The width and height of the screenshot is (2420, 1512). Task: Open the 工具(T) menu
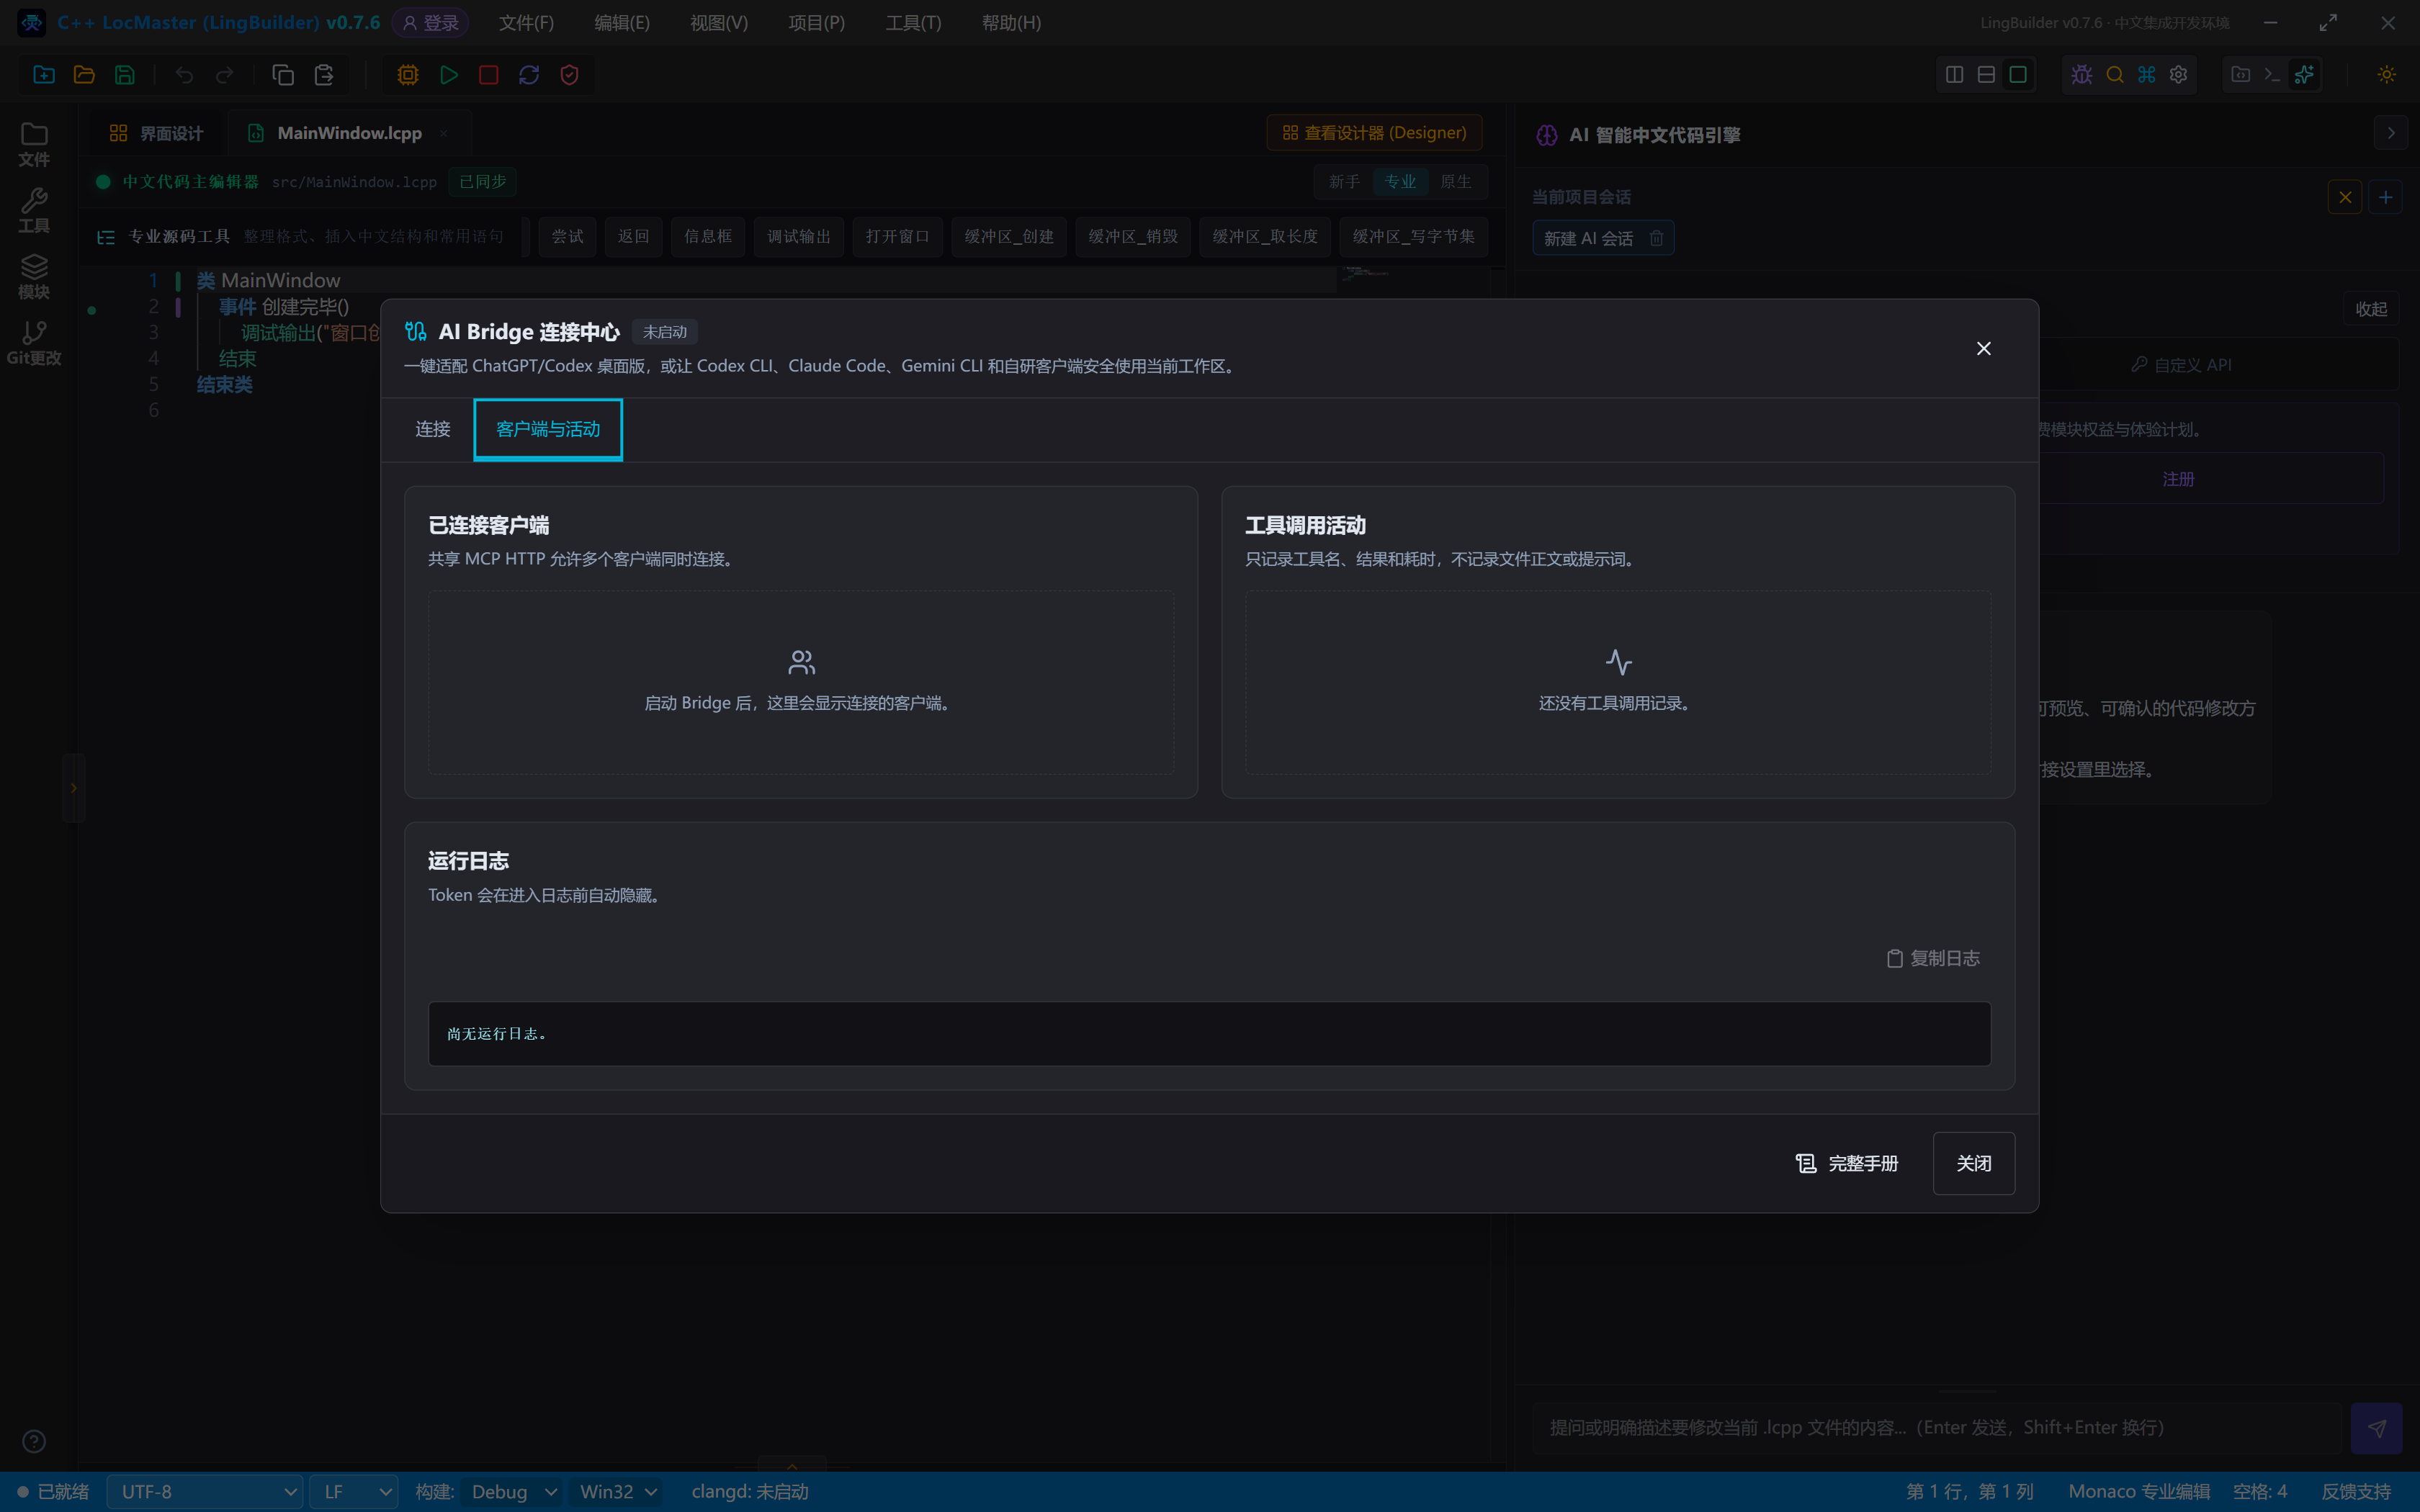click(913, 22)
